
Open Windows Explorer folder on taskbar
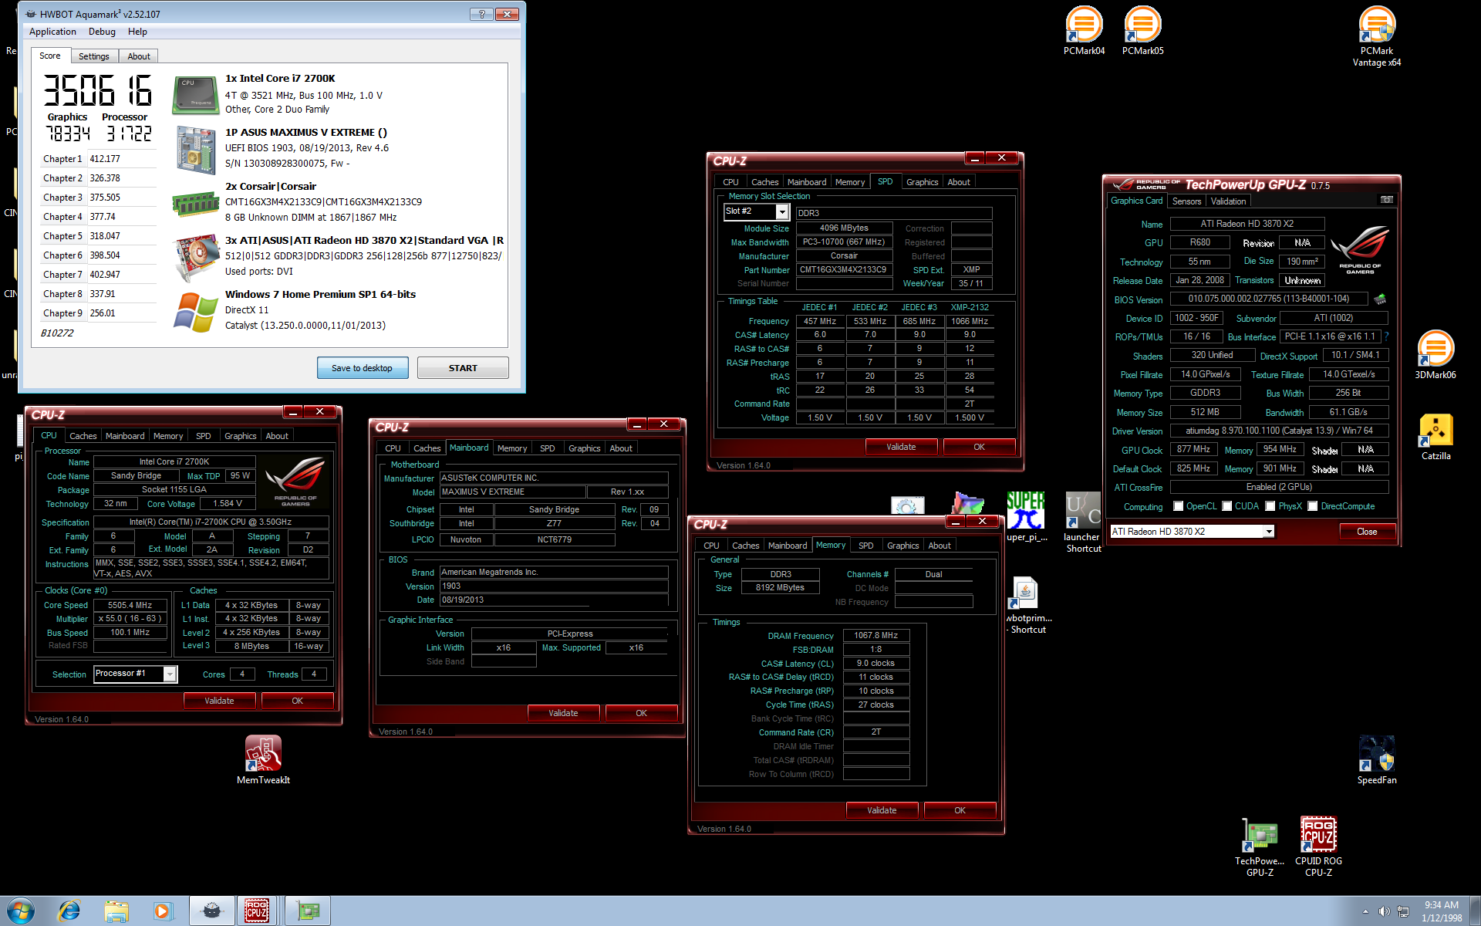116,911
